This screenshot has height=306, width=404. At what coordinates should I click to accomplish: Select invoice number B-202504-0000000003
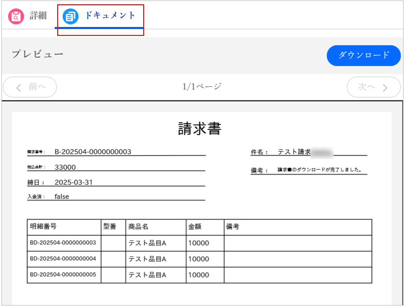(93, 152)
